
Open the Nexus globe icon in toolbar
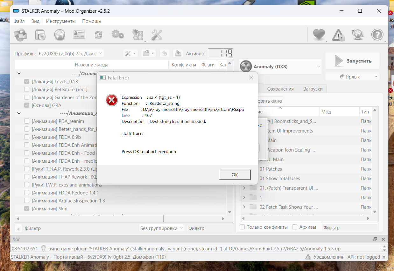point(60,34)
